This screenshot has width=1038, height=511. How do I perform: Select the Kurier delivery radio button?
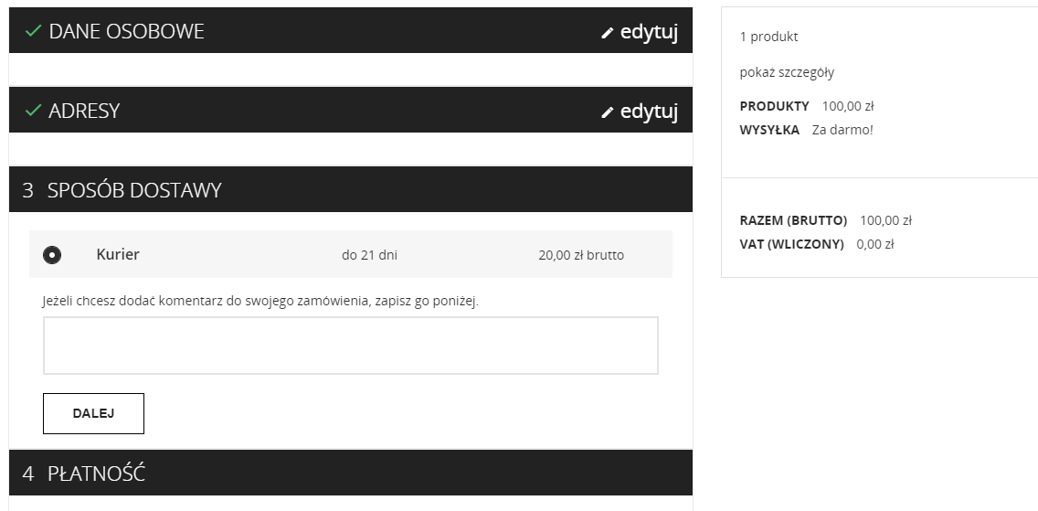pos(52,255)
